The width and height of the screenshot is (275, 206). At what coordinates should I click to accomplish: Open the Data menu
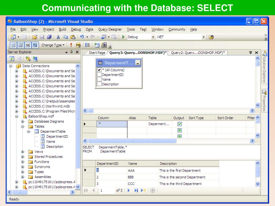coord(89,30)
